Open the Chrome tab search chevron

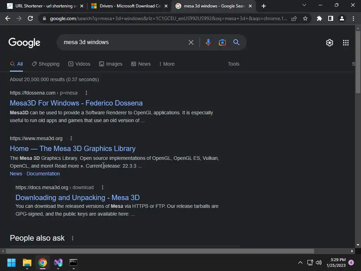pos(304,5)
